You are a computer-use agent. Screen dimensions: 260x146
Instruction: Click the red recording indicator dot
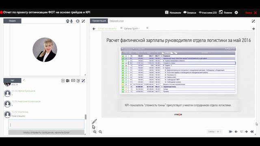point(1,12)
